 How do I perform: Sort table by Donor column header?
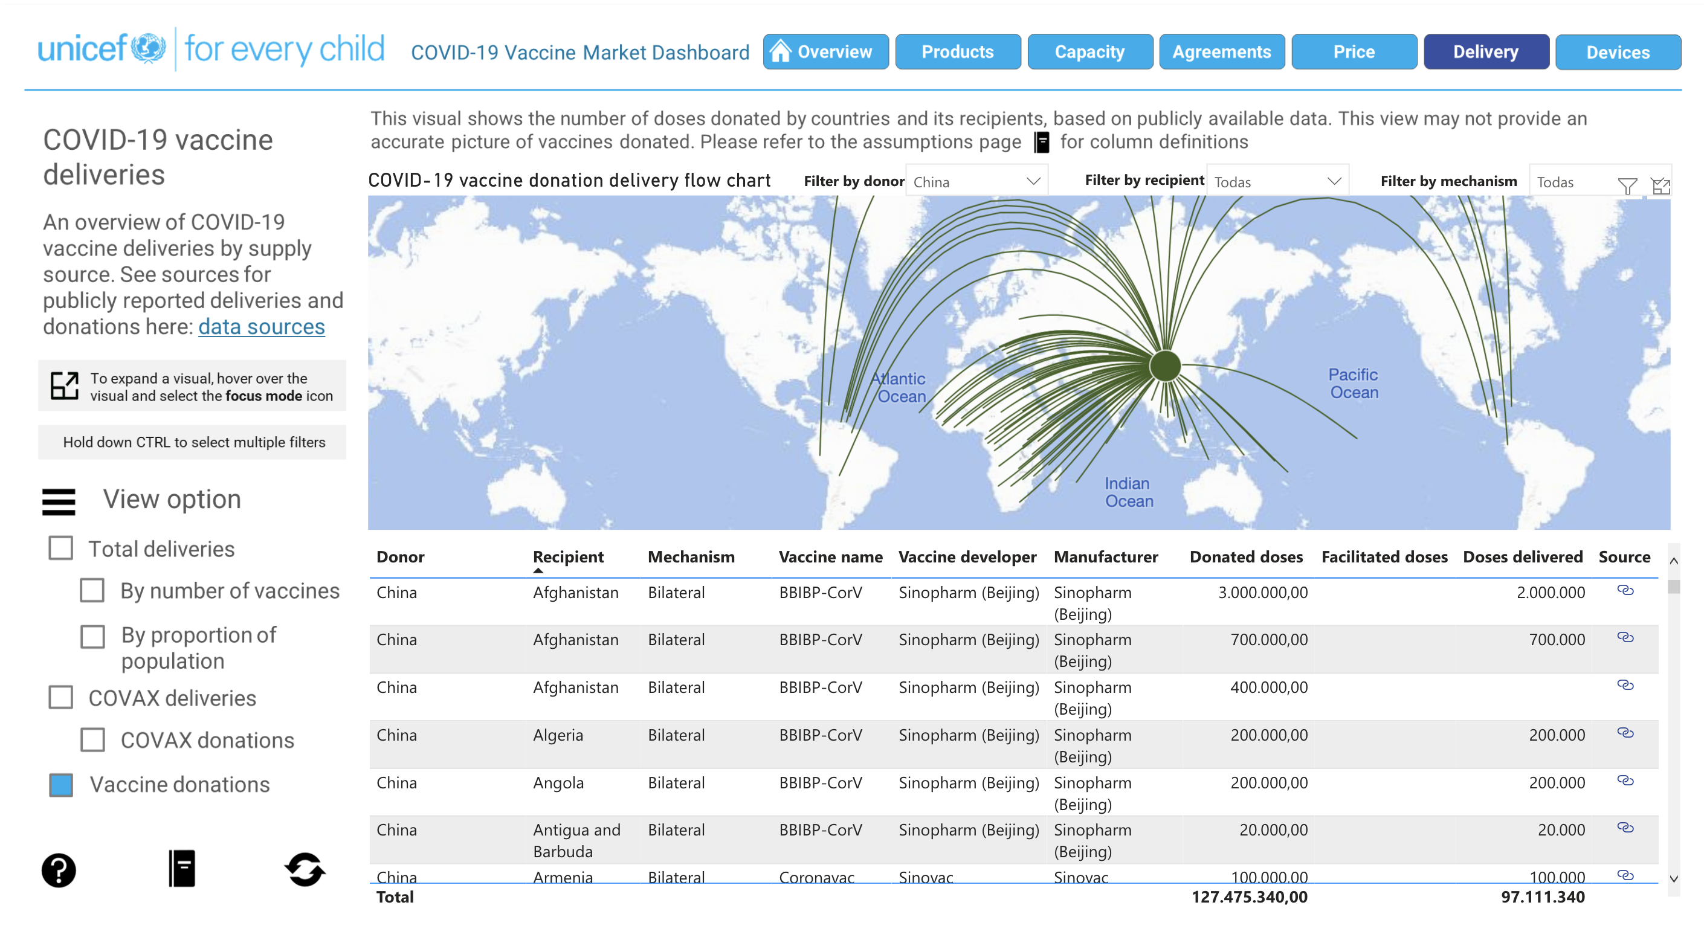click(400, 557)
